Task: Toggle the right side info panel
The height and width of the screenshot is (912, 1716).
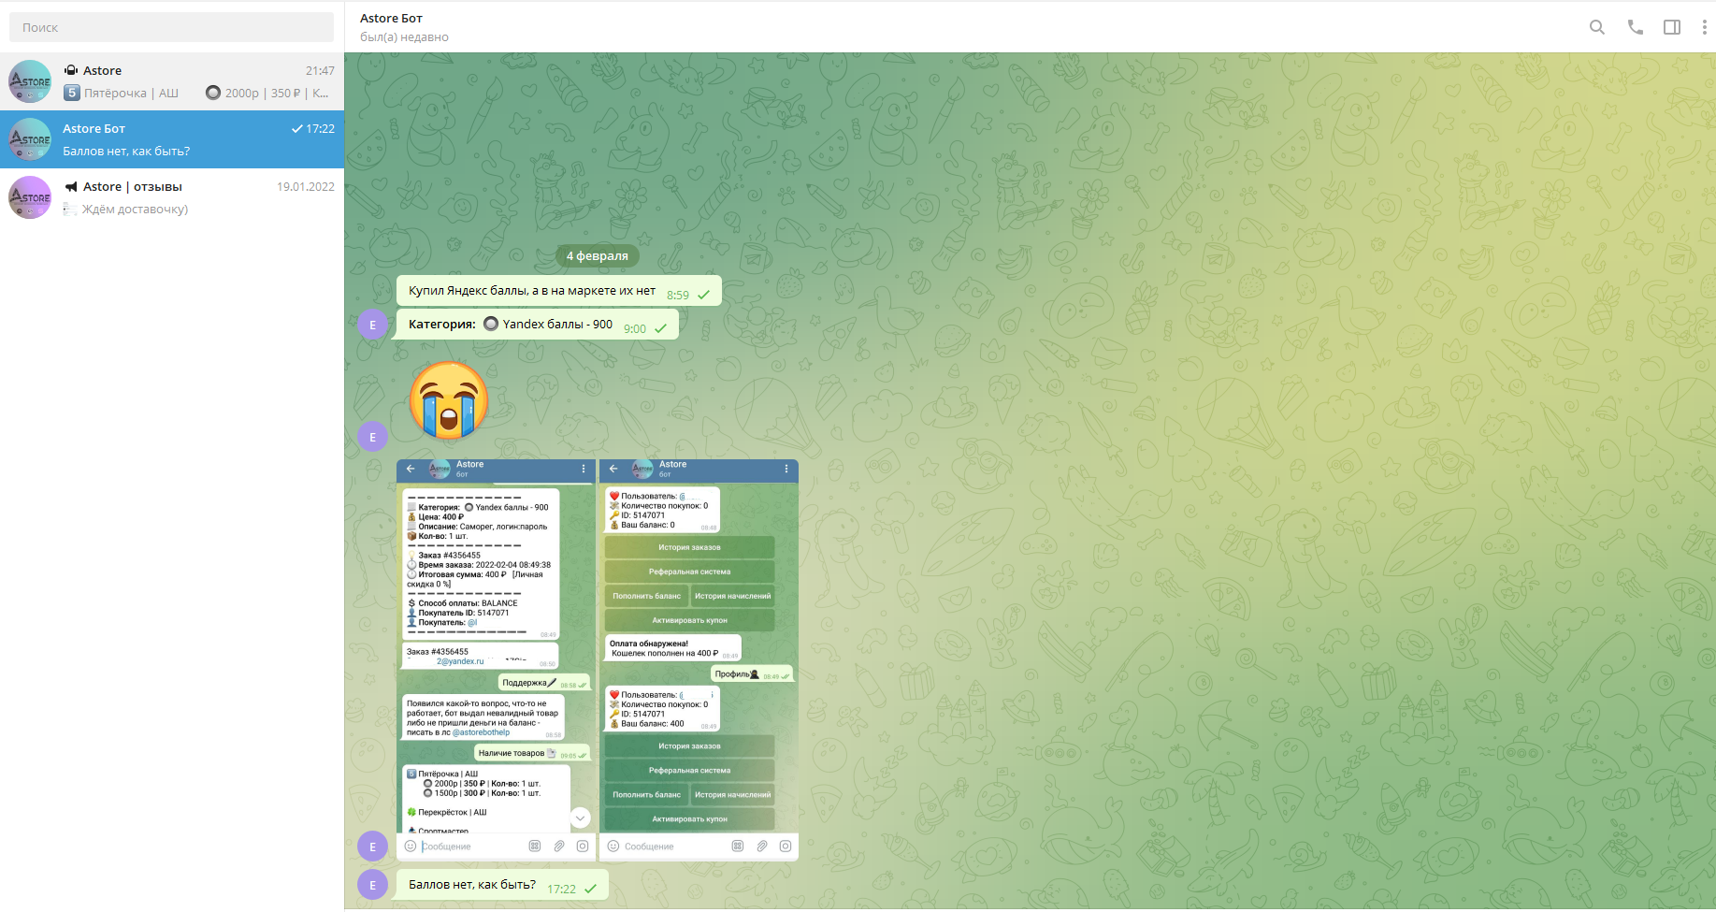Action: [x=1672, y=27]
